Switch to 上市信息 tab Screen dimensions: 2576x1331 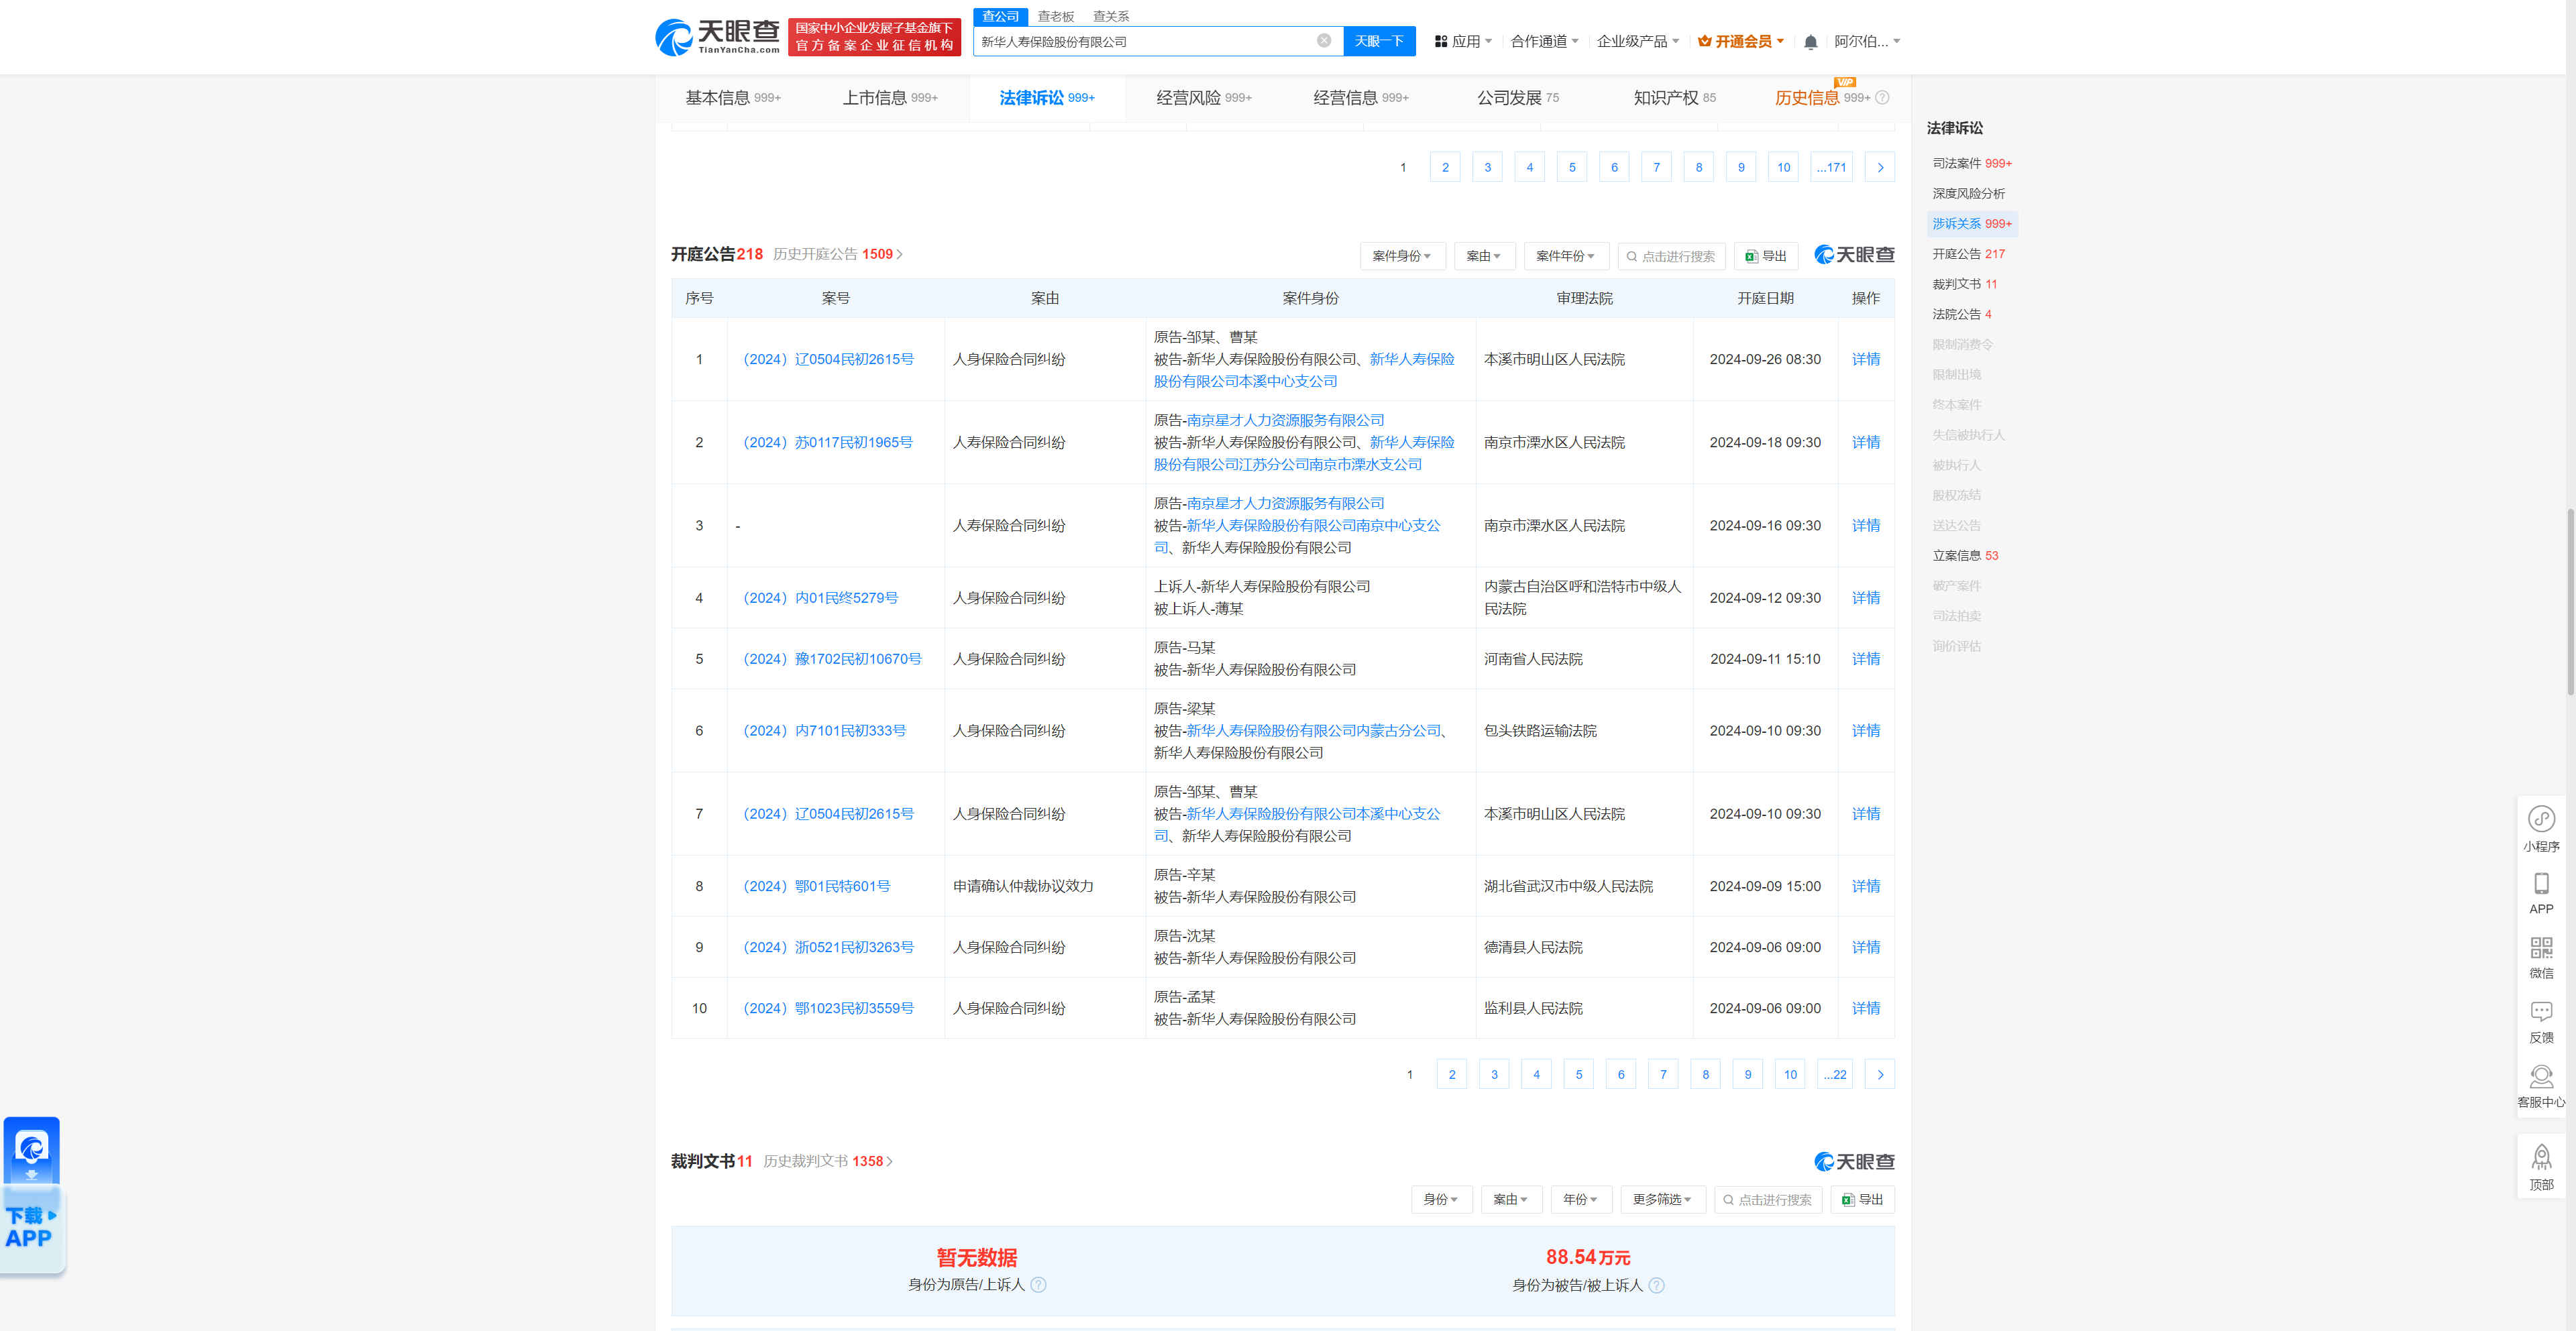click(889, 98)
